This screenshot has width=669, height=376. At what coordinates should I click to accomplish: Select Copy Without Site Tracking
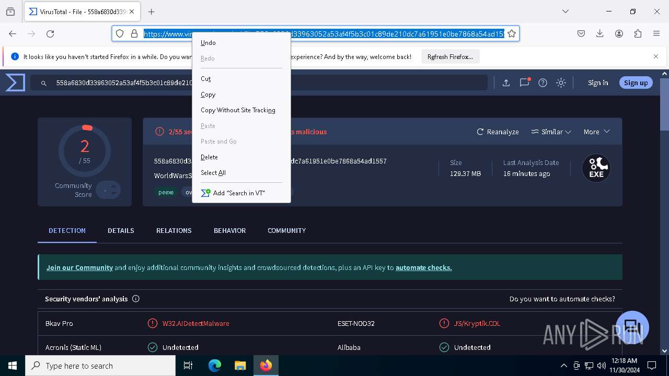point(241,110)
